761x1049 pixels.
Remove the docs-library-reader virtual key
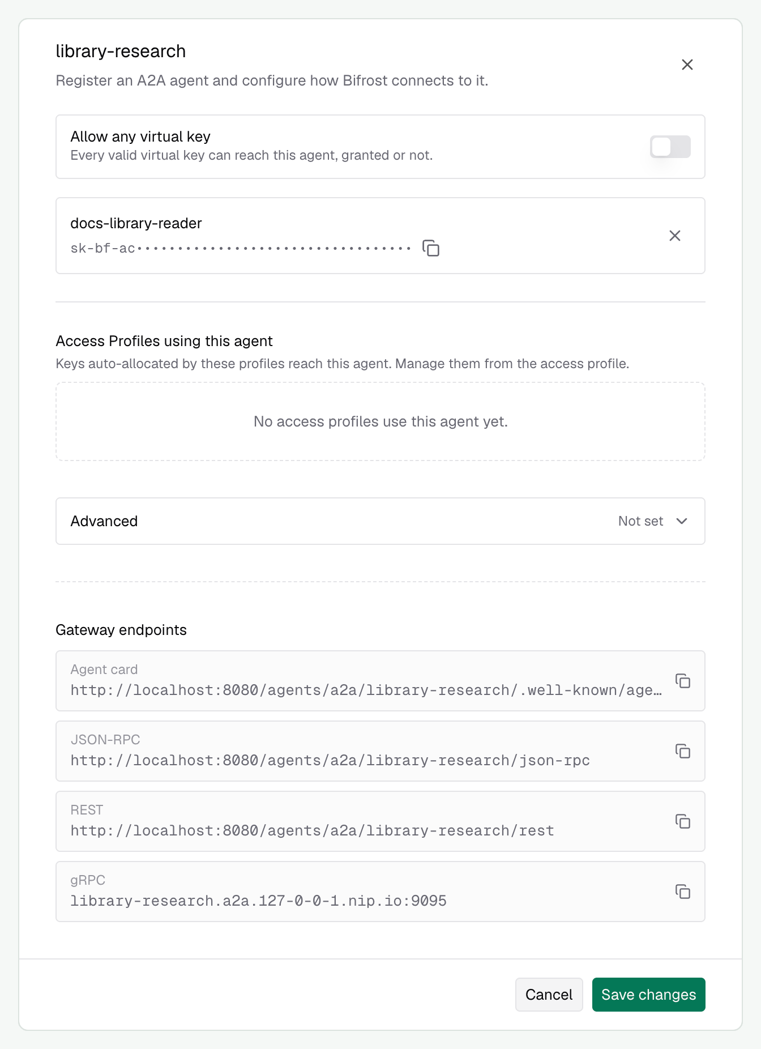coord(675,236)
